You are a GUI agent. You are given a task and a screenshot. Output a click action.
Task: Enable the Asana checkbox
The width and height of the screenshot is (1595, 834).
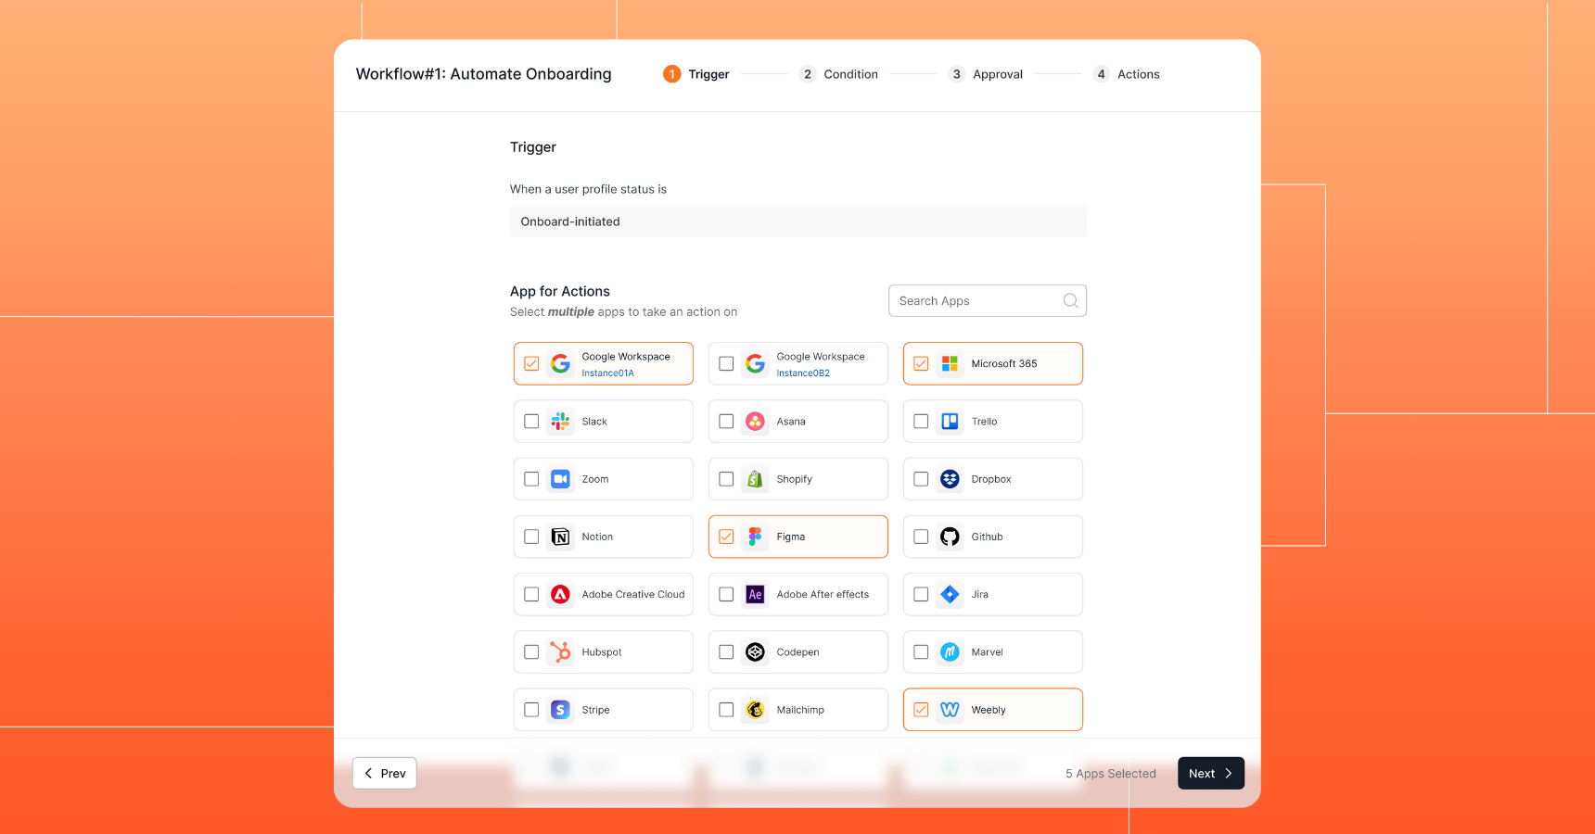click(726, 421)
